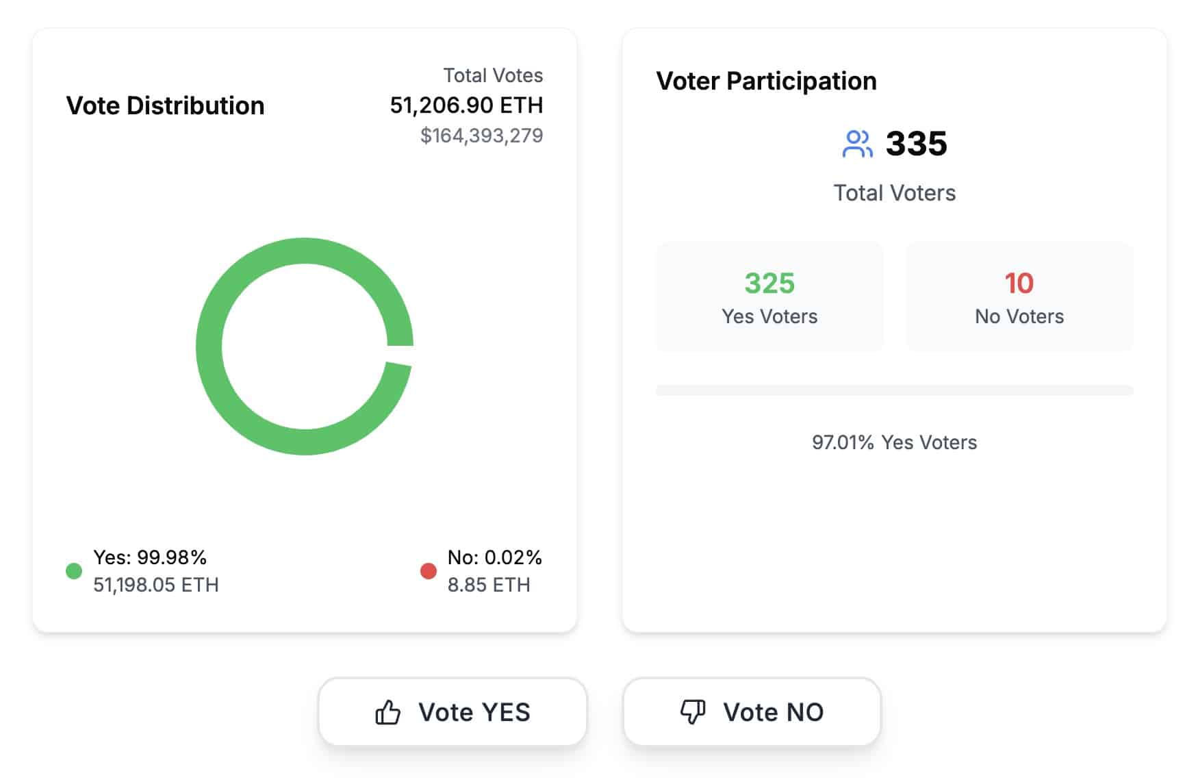The height and width of the screenshot is (782, 1198).
Task: Click the 51,206.90 ETH total votes value
Action: (x=466, y=105)
